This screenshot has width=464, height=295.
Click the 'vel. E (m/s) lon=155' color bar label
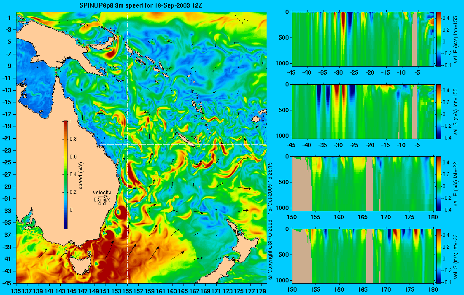tap(456, 39)
